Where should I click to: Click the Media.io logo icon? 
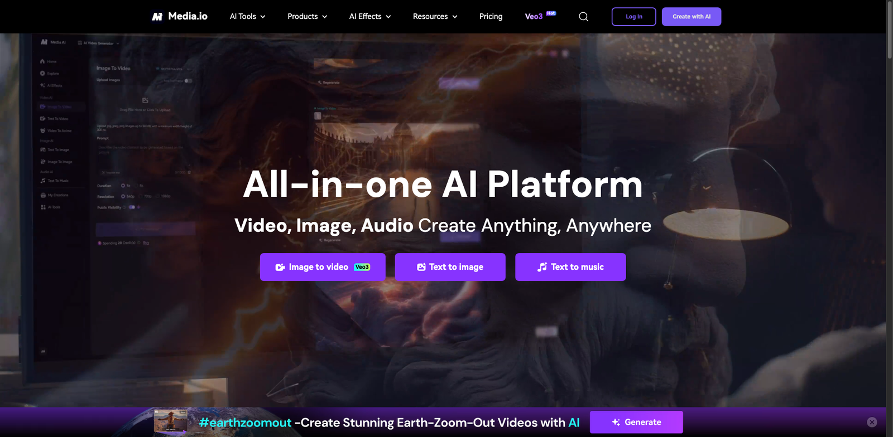click(157, 17)
